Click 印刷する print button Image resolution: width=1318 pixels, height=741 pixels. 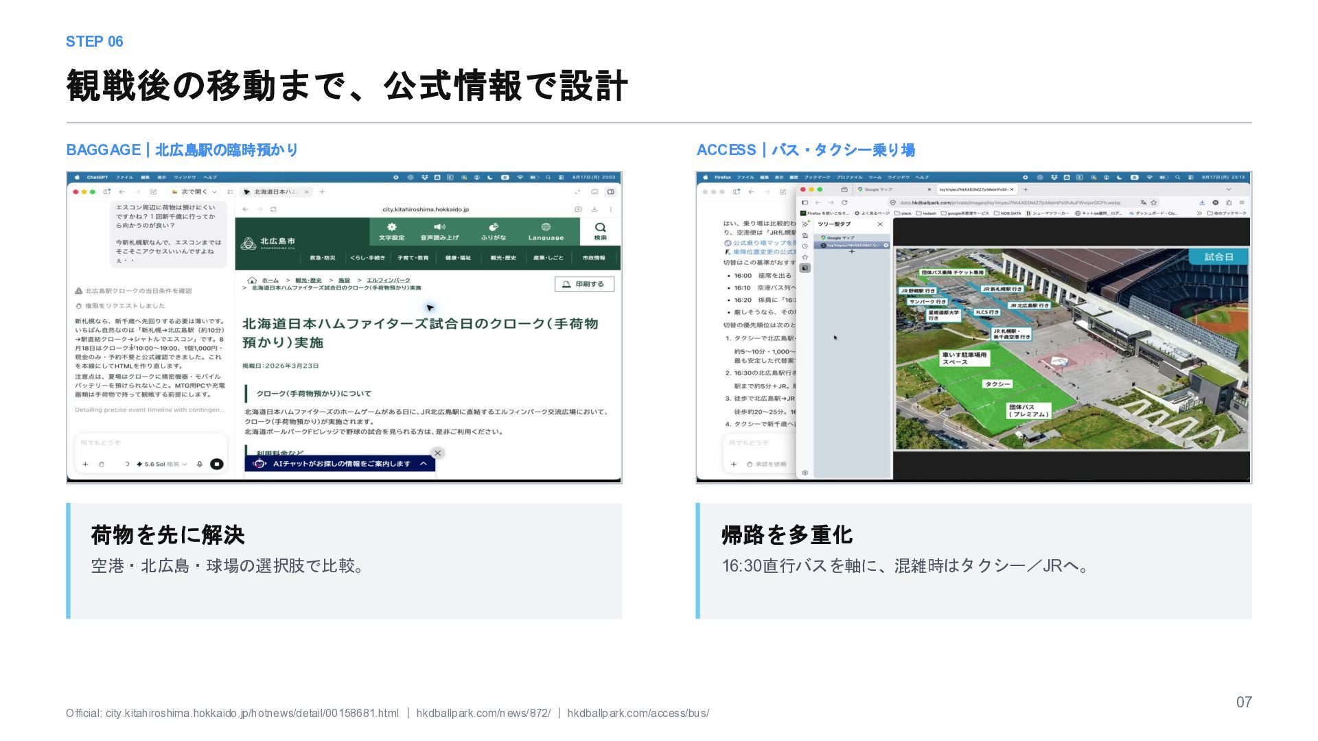pos(584,284)
